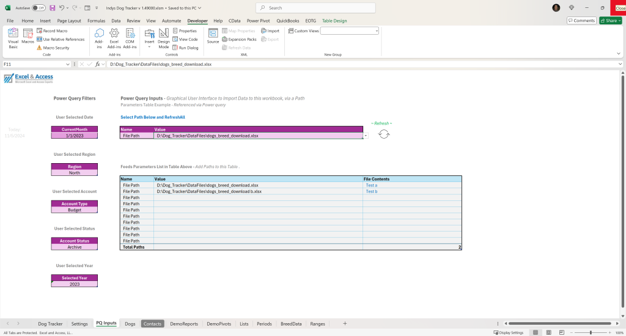Toggle Use Relative References

[61, 39]
